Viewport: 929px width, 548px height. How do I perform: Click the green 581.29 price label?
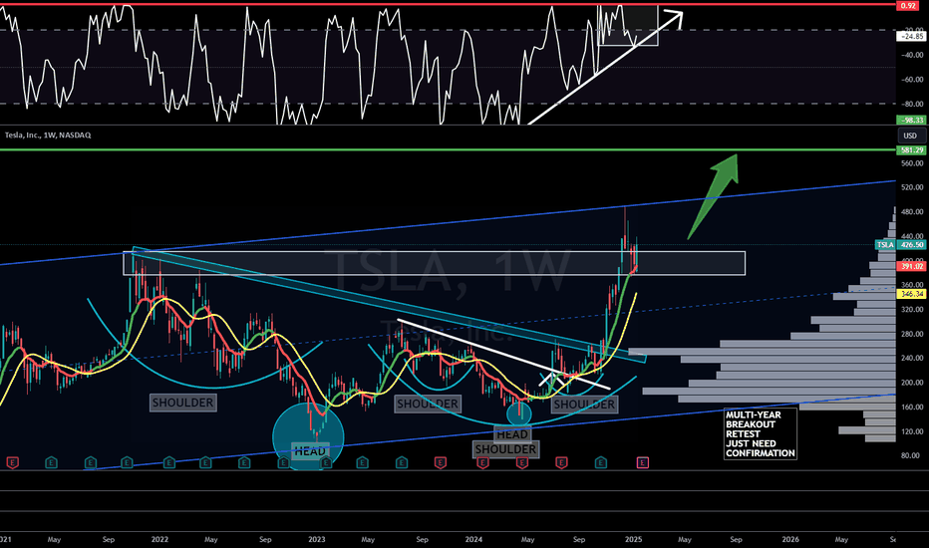pyautogui.click(x=911, y=150)
